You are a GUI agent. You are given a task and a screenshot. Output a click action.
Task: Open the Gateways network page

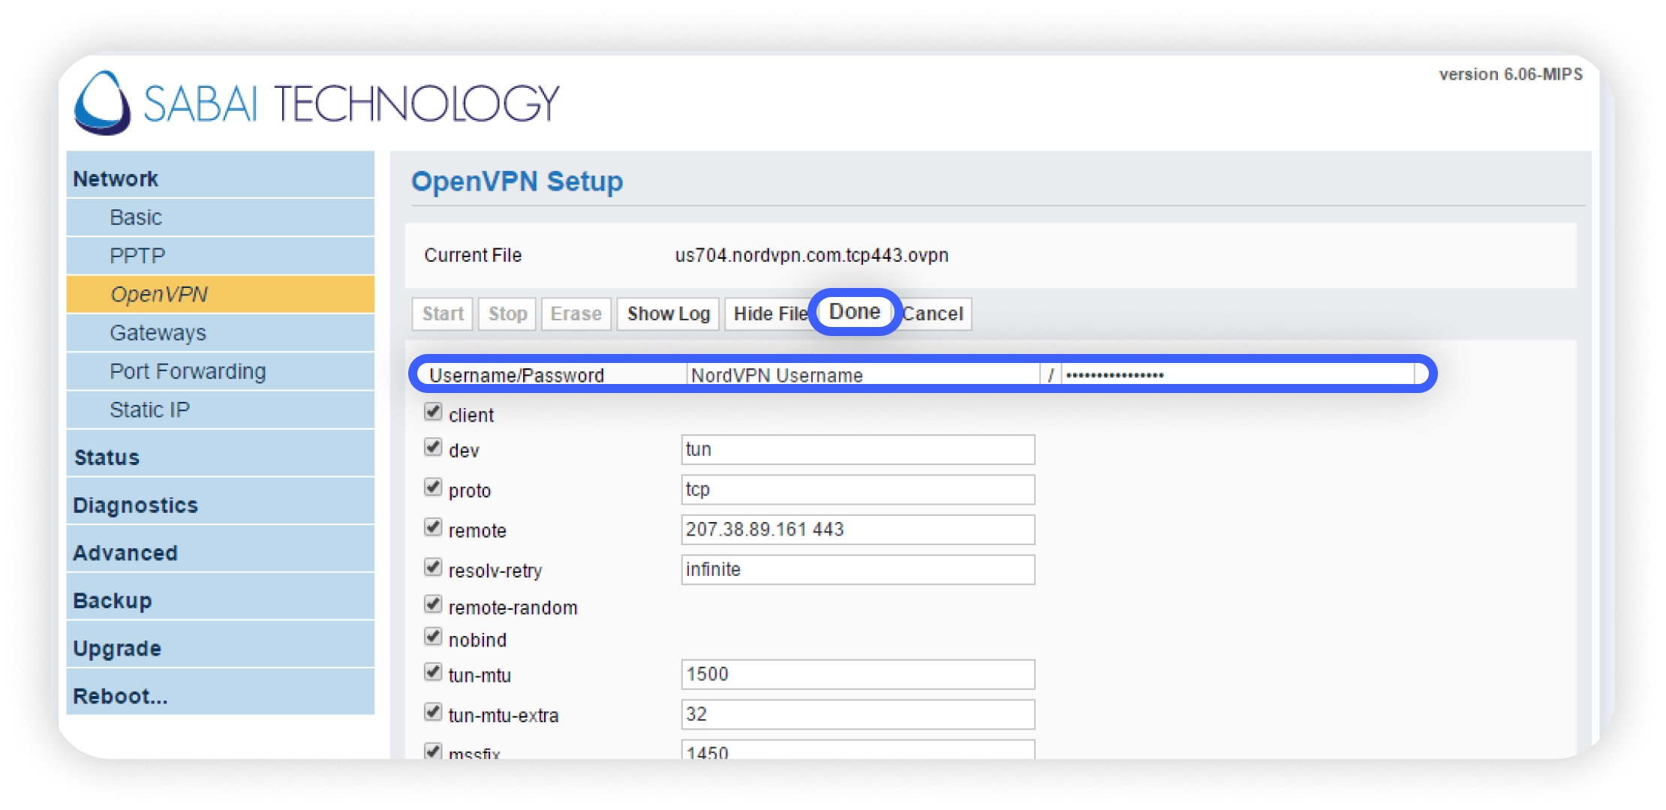(x=158, y=333)
